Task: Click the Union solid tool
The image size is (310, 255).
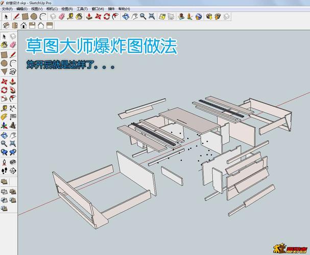Action: (x=13, y=191)
